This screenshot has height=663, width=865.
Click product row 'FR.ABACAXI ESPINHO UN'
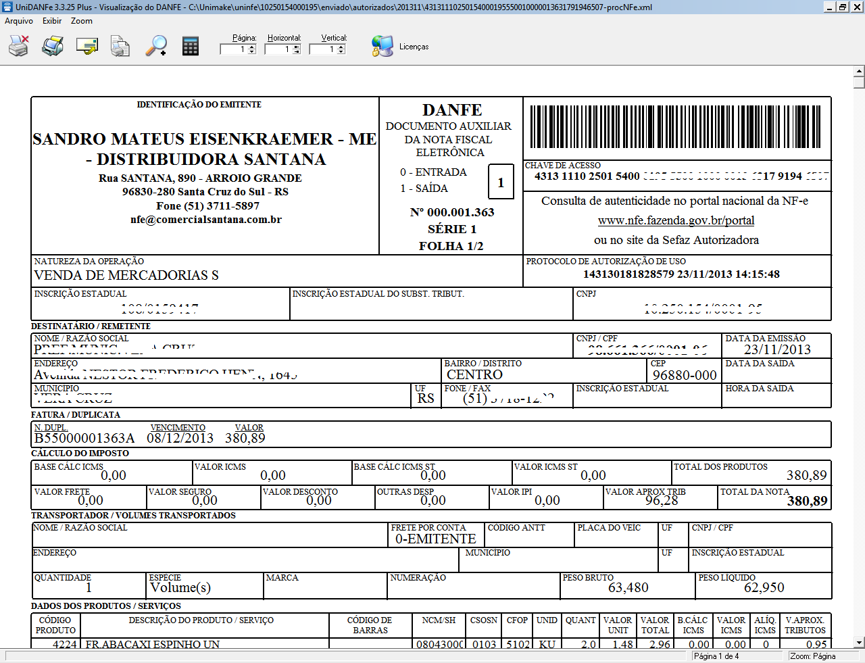(x=153, y=644)
